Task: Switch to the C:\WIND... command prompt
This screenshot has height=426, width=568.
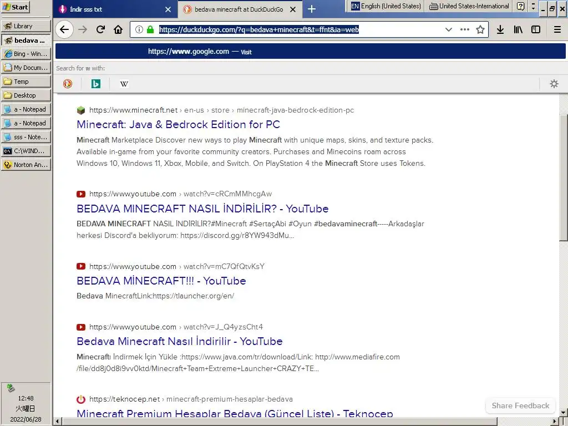Action: [26, 151]
